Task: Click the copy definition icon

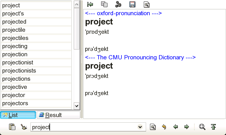Action: [x=104, y=4]
